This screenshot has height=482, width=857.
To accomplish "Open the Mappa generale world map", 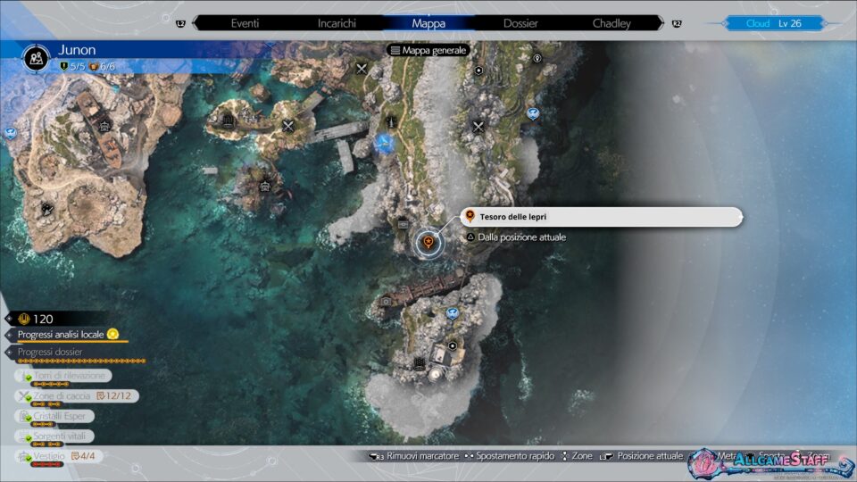I will click(428, 50).
